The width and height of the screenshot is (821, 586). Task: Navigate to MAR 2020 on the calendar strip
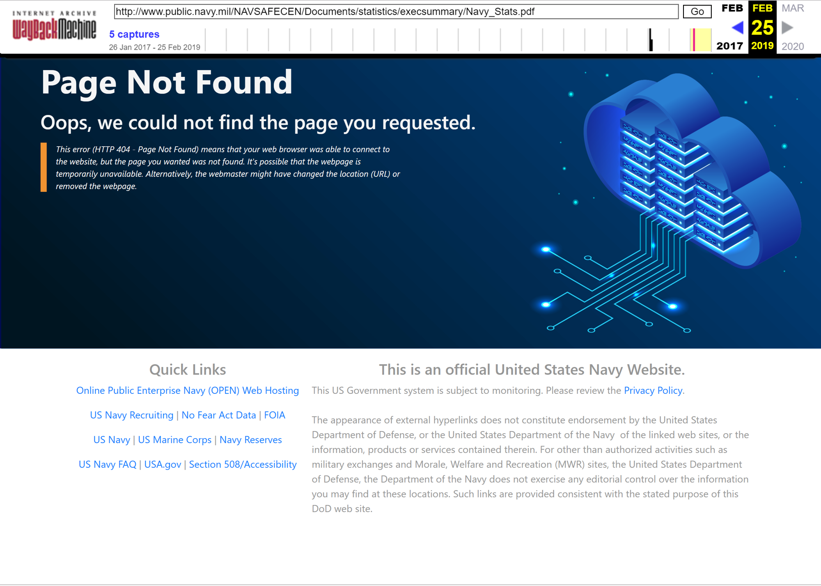coord(792,8)
